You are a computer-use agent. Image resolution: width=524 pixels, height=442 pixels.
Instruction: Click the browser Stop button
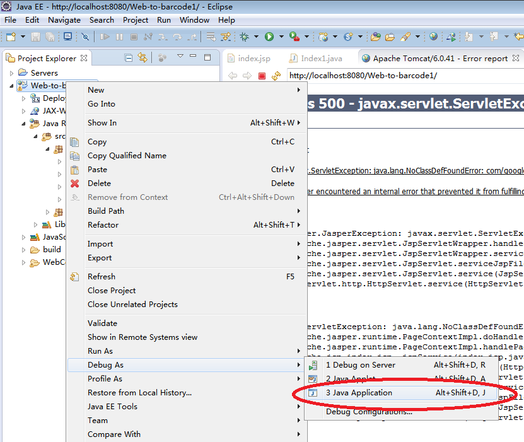coord(262,76)
